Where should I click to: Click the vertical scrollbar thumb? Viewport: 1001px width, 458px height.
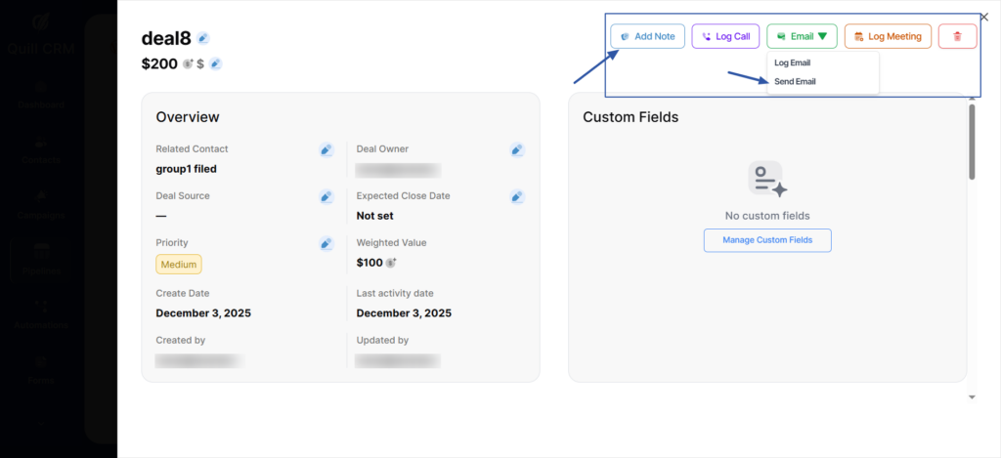[971, 142]
